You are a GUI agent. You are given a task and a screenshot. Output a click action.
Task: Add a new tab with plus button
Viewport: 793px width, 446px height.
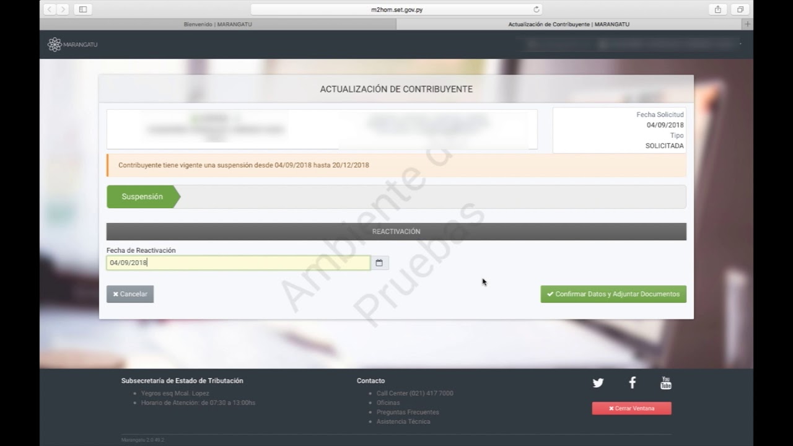coord(748,24)
